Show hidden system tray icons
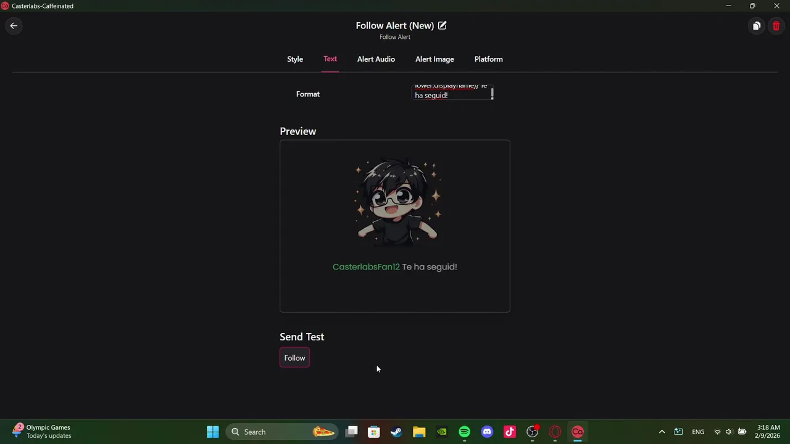The image size is (790, 444). pyautogui.click(x=662, y=432)
